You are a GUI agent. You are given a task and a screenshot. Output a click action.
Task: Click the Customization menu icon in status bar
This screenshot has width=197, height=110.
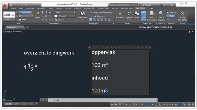pos(193,105)
